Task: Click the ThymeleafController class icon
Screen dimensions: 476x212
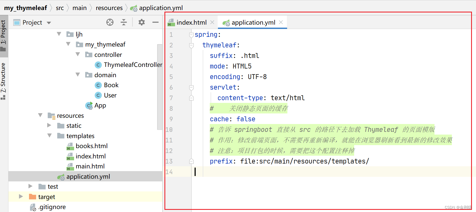Action: [x=98, y=65]
